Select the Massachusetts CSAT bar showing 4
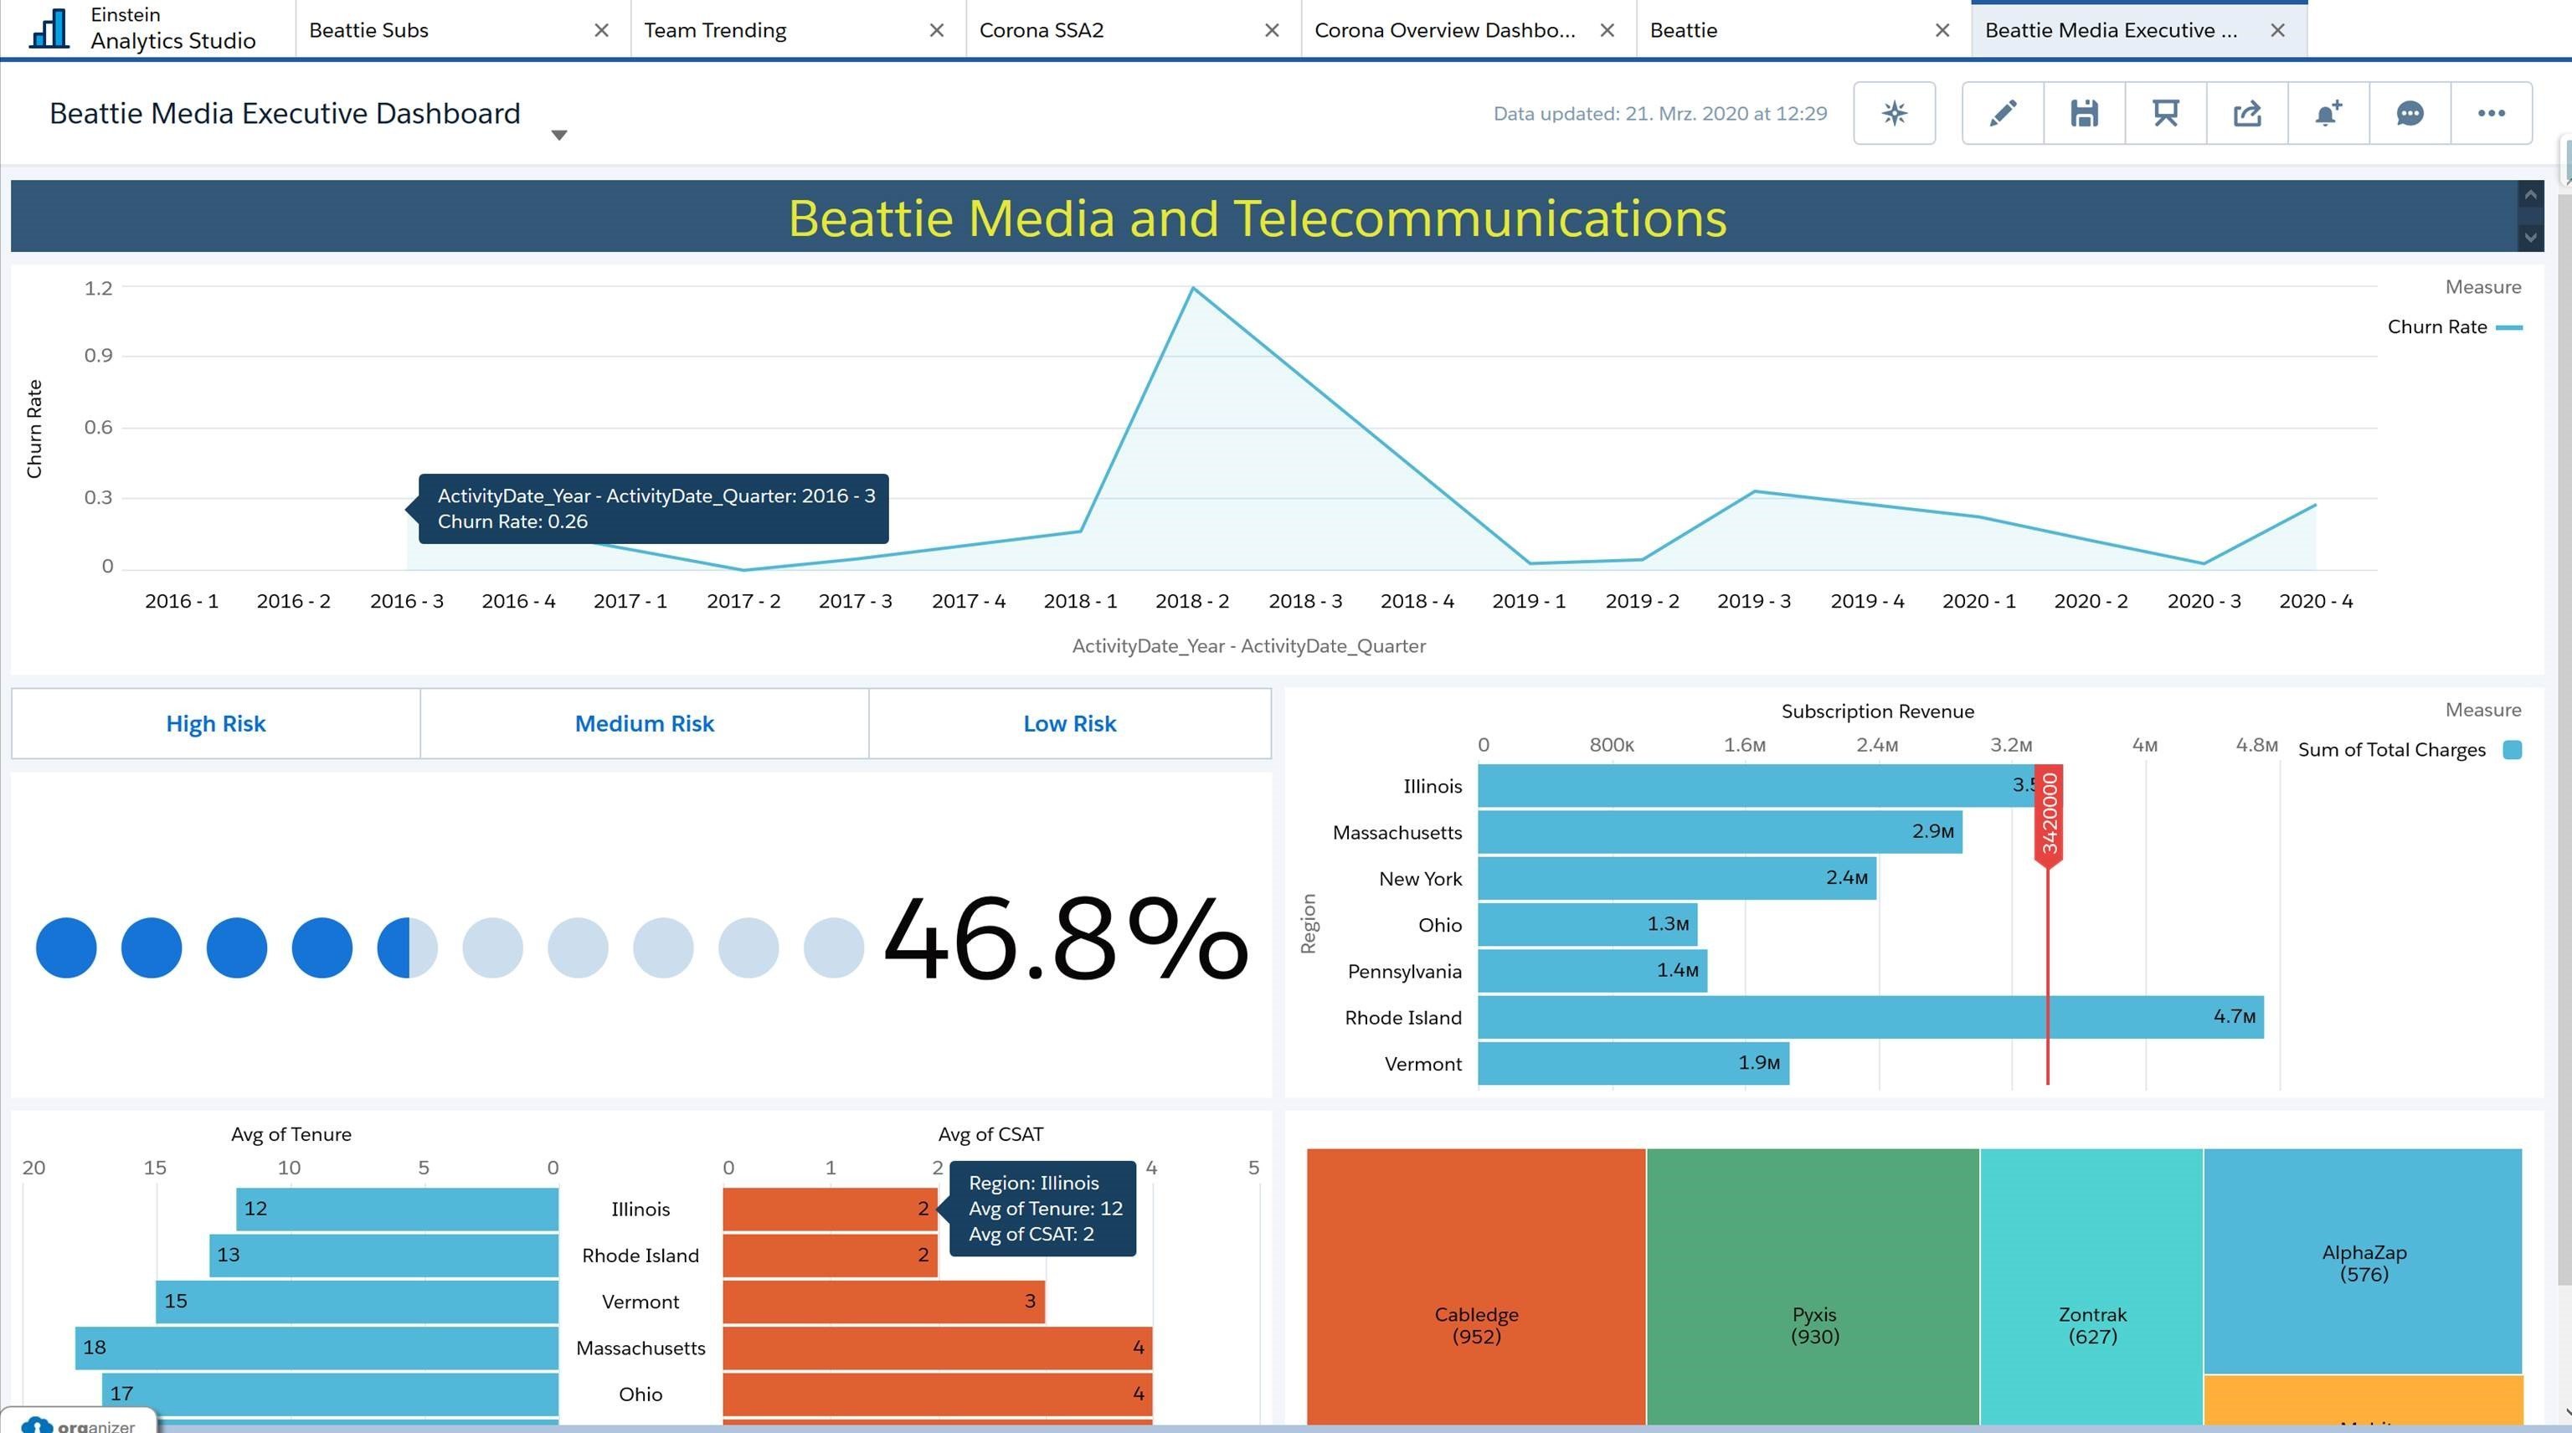Viewport: 2572px width, 1433px height. (938, 1347)
